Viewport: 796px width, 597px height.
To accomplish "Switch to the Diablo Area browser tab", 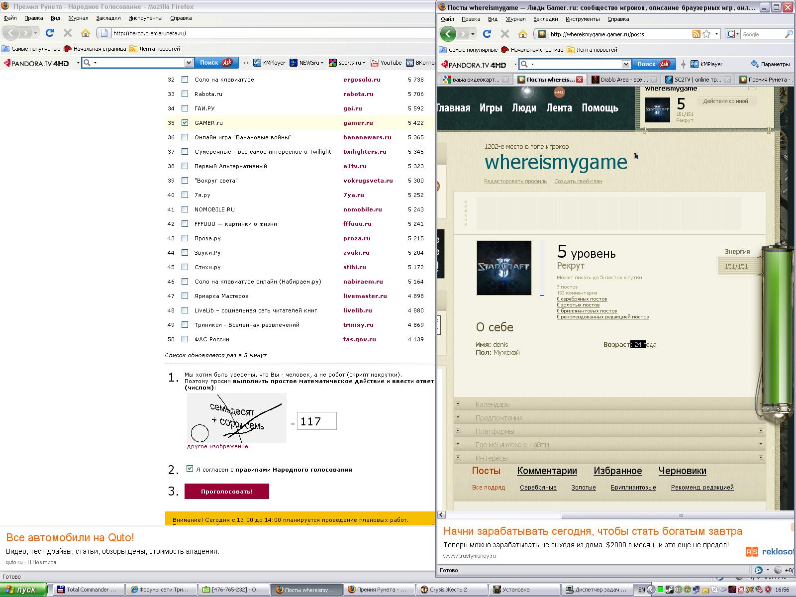I will pyautogui.click(x=623, y=80).
